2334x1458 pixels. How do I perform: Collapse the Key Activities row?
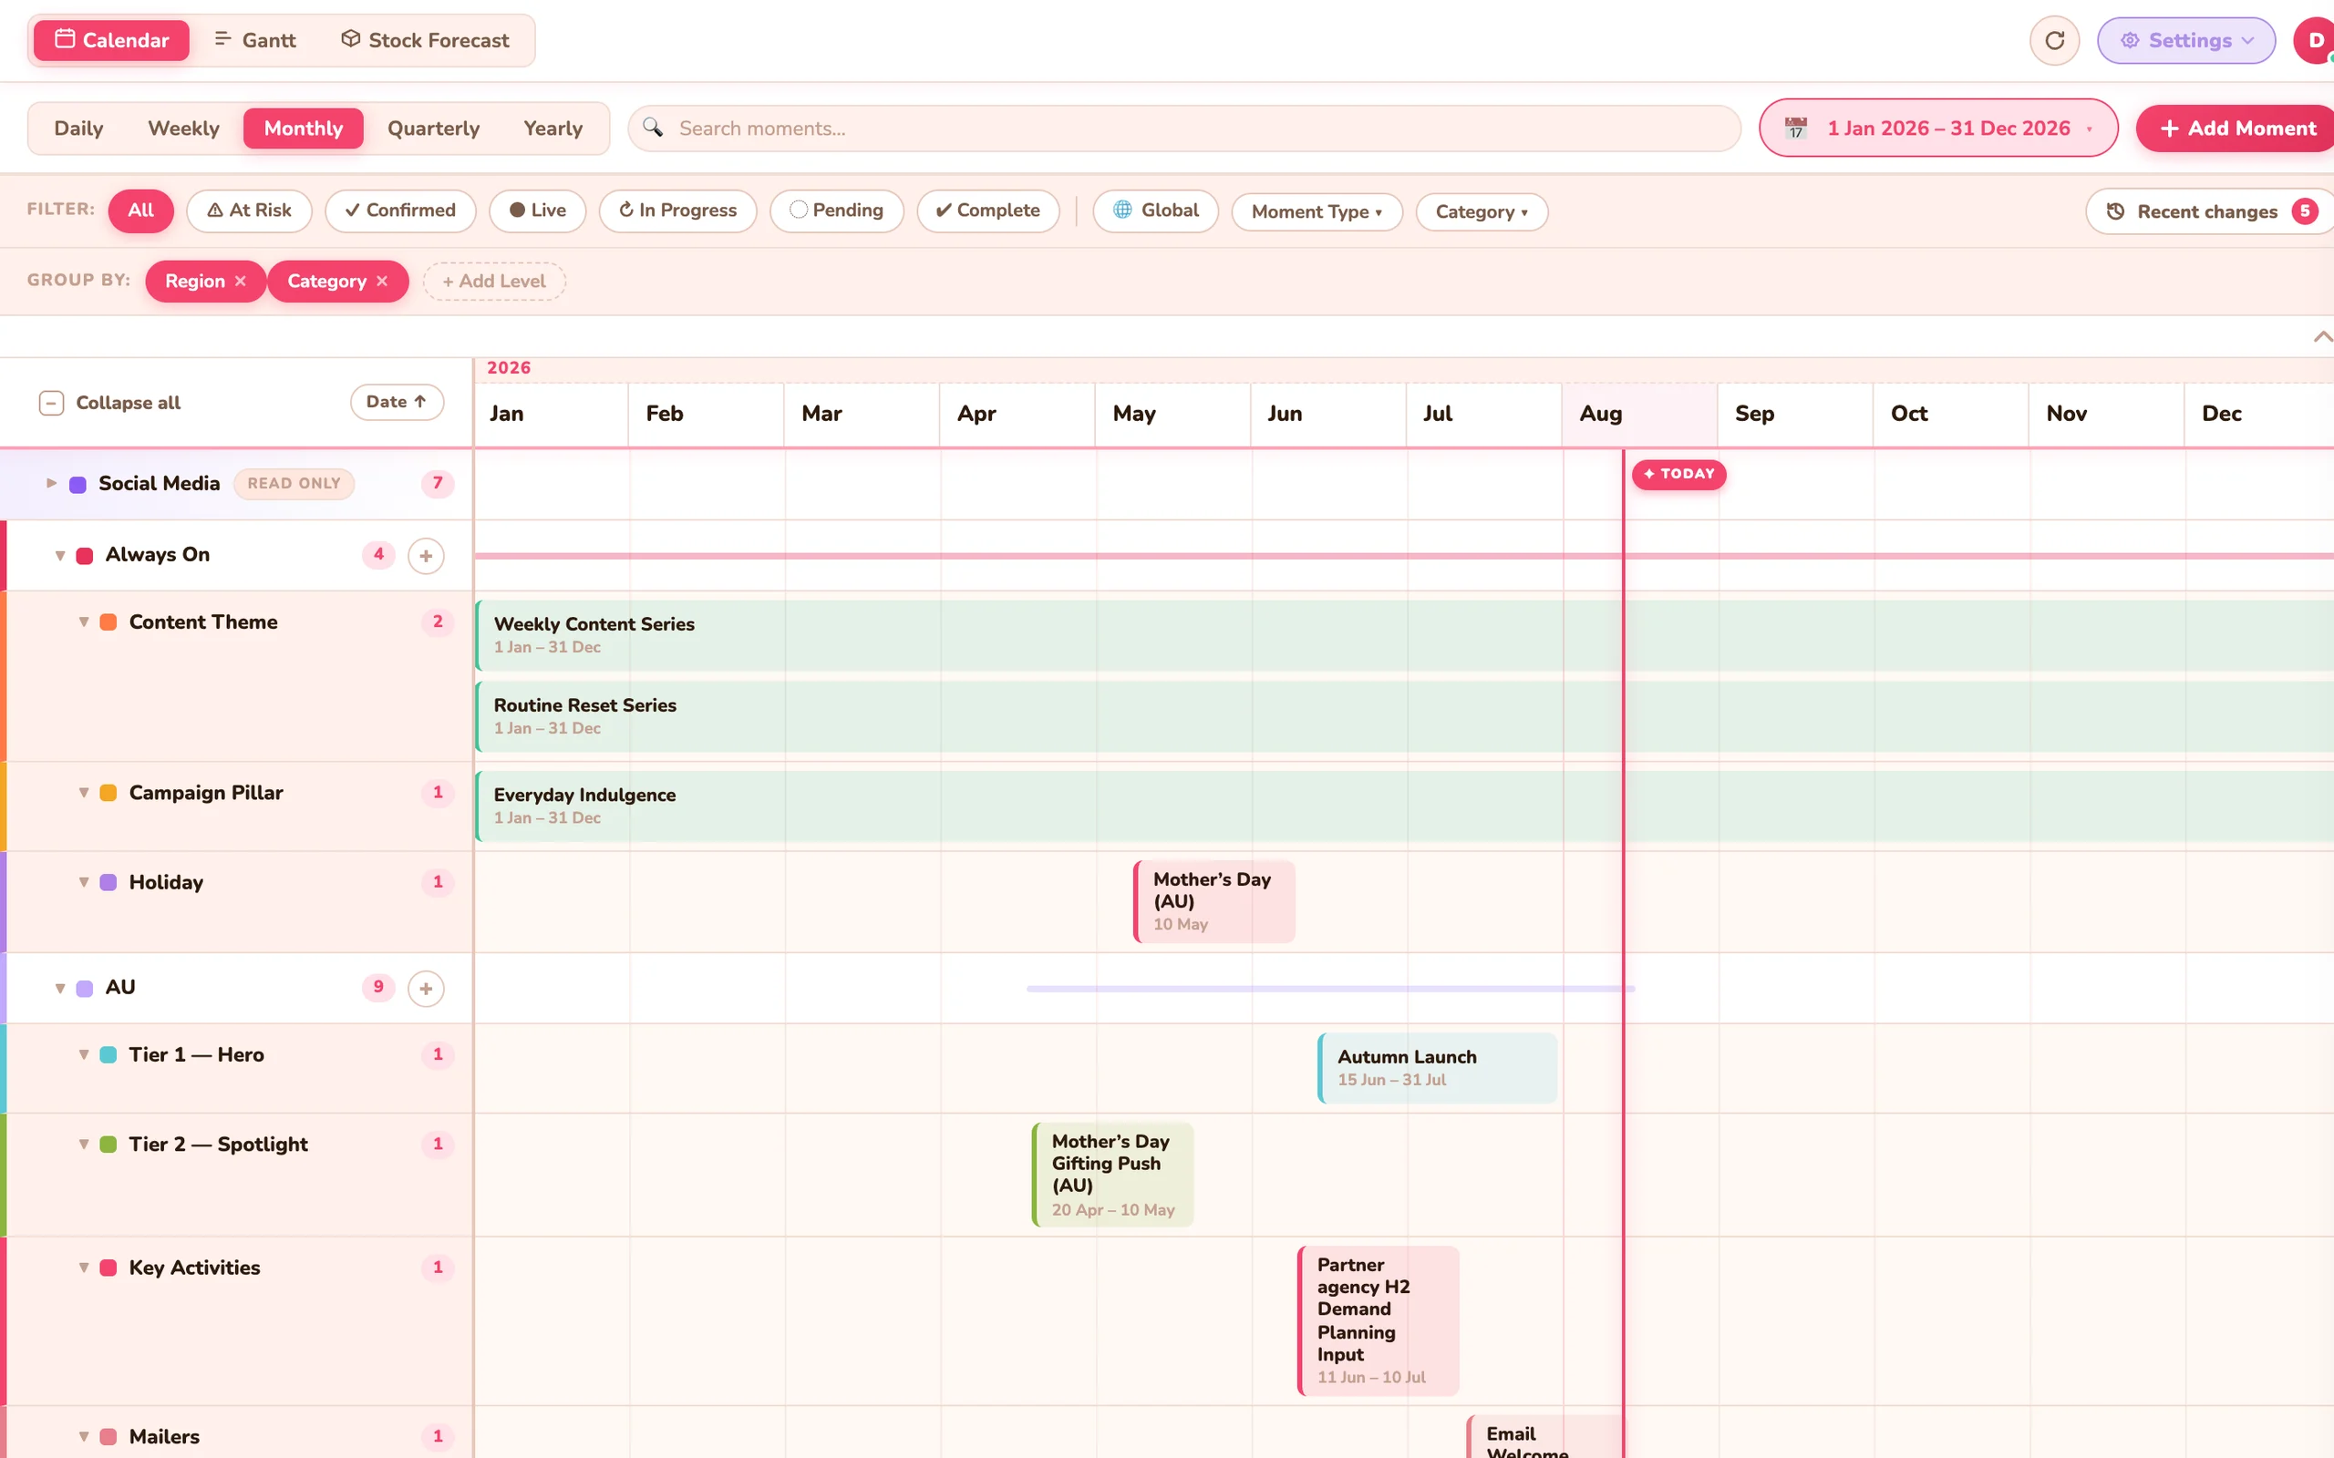click(x=84, y=1268)
